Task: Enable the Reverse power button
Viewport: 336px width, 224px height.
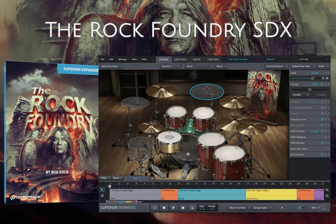Action: point(322,102)
